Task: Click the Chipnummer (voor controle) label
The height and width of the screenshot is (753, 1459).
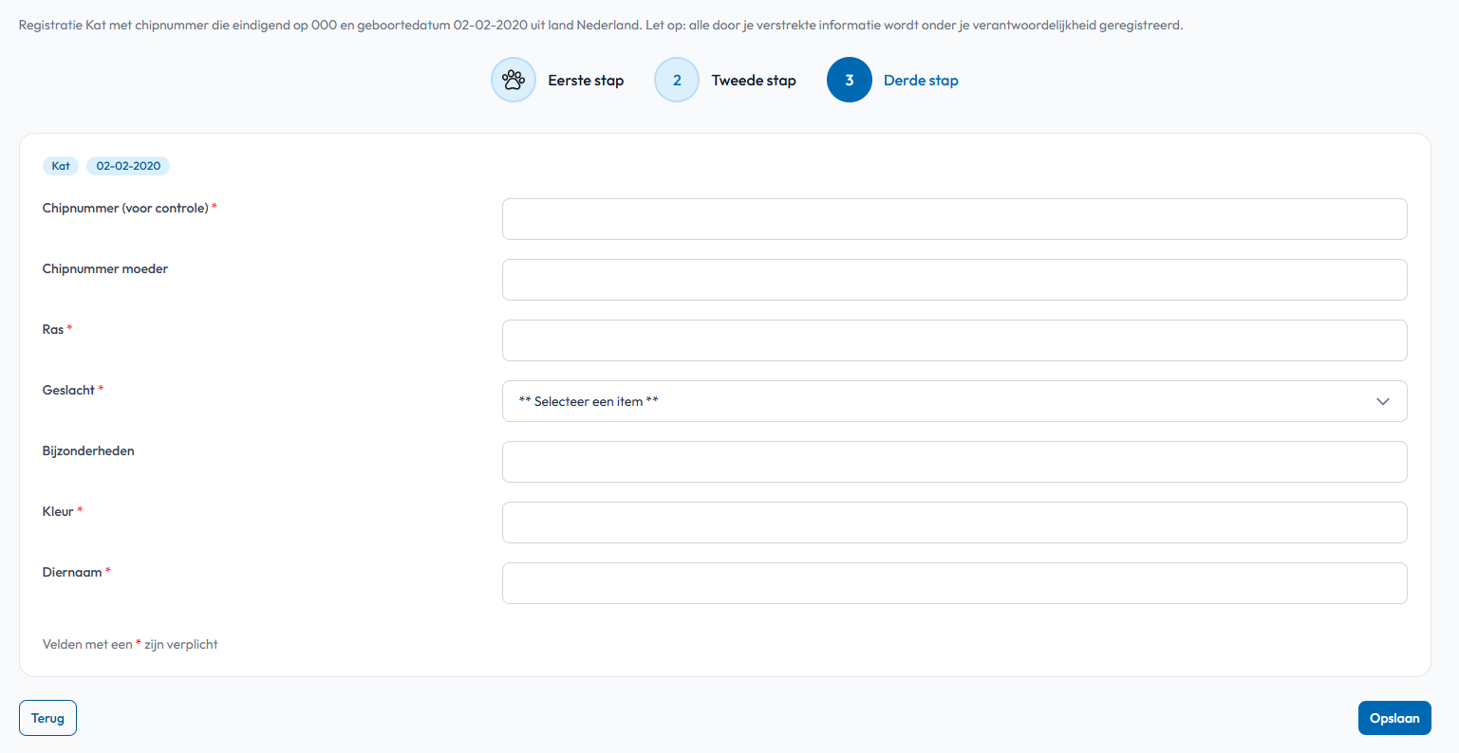Action: coord(125,208)
